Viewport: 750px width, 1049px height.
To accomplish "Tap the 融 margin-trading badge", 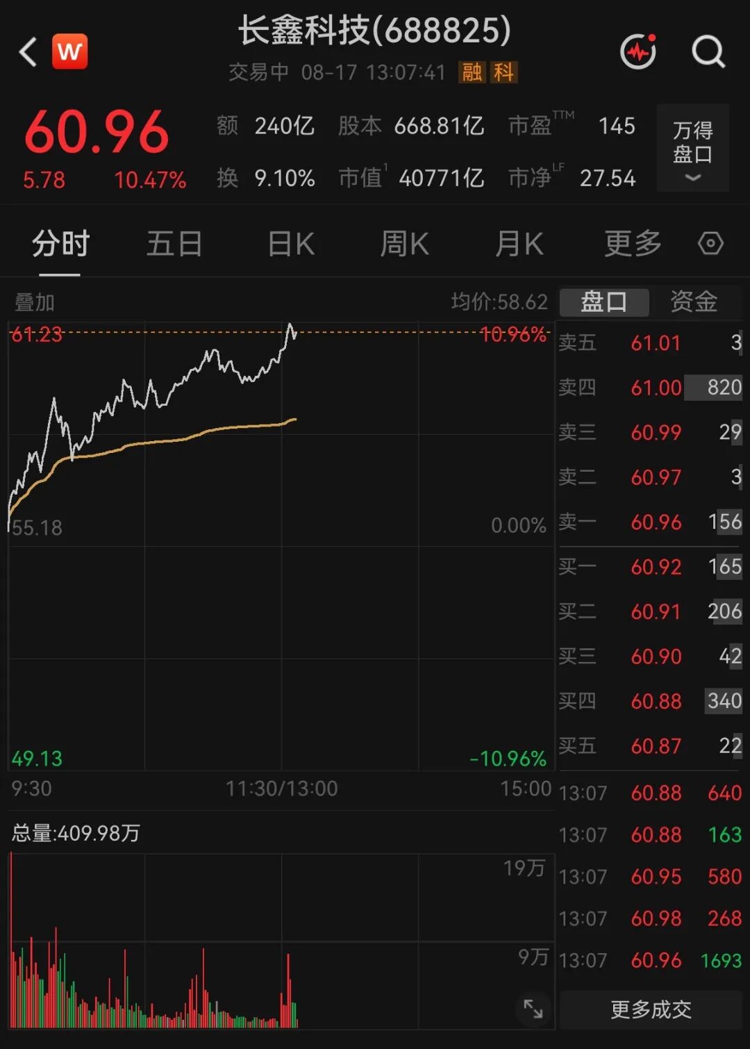I will [x=472, y=72].
